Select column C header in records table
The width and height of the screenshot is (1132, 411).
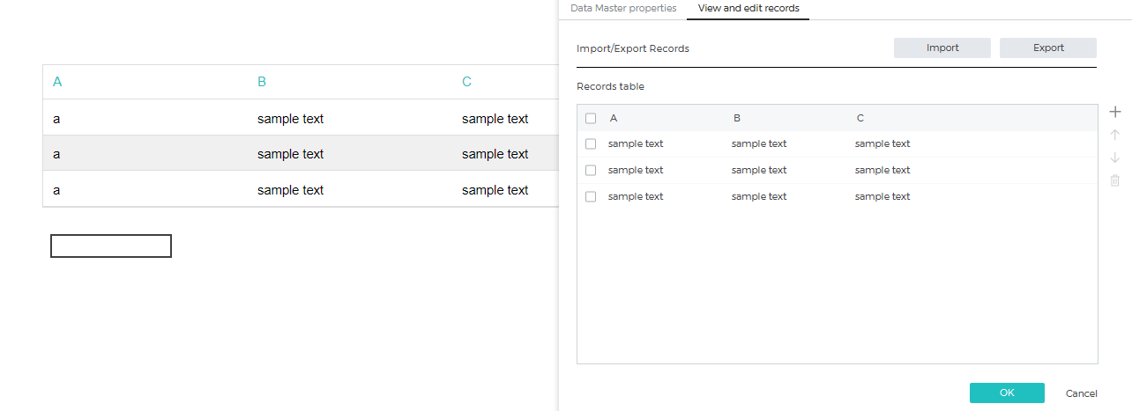pyautogui.click(x=860, y=118)
